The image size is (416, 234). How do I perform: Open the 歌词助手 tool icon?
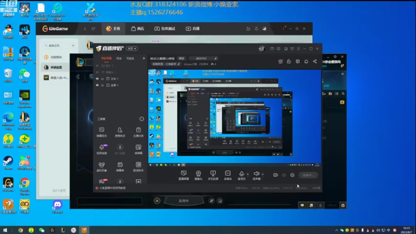(x=138, y=166)
